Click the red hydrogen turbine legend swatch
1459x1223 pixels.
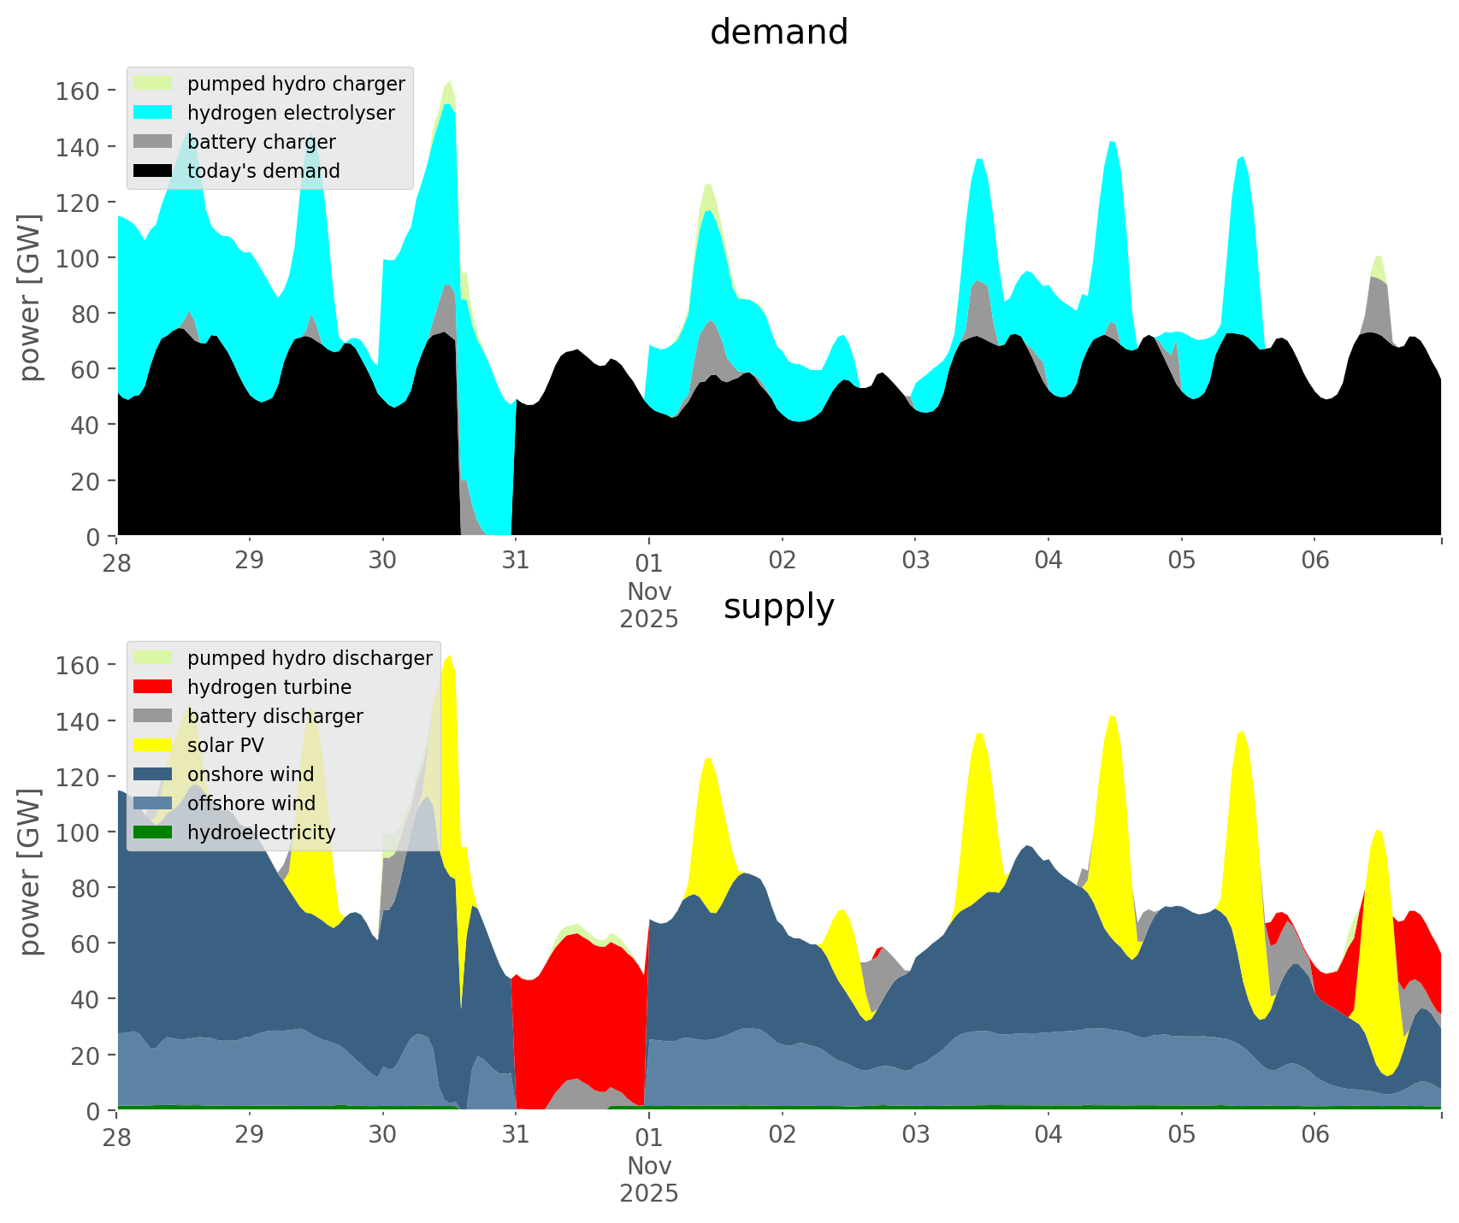(x=153, y=687)
